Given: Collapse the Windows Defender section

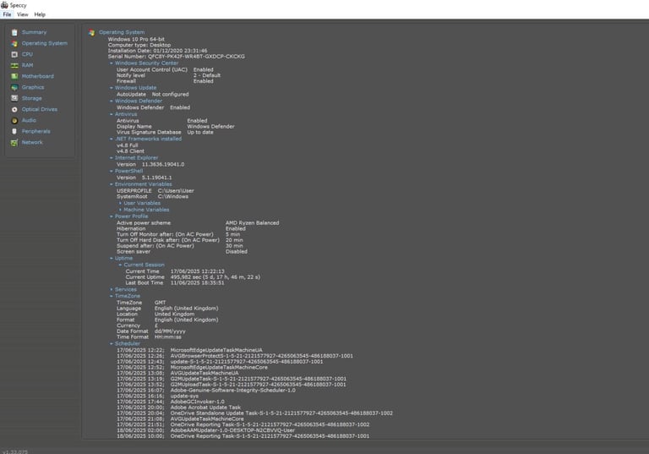Looking at the screenshot, I should click(112, 101).
